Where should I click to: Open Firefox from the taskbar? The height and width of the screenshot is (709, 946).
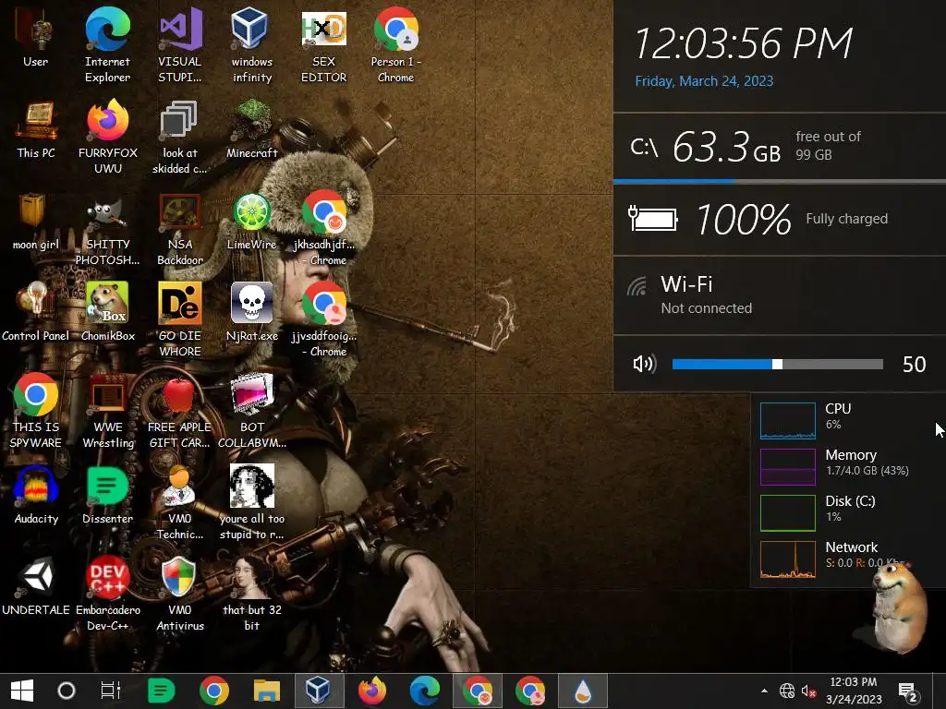[372, 691]
